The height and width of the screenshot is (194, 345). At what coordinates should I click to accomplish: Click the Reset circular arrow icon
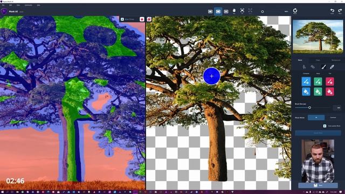pyautogui.click(x=295, y=11)
